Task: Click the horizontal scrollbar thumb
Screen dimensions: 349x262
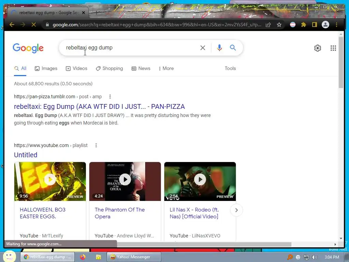Action: 204,244
